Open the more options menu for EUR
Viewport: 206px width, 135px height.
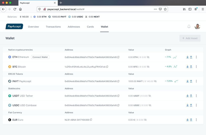pyautogui.click(x=196, y=120)
